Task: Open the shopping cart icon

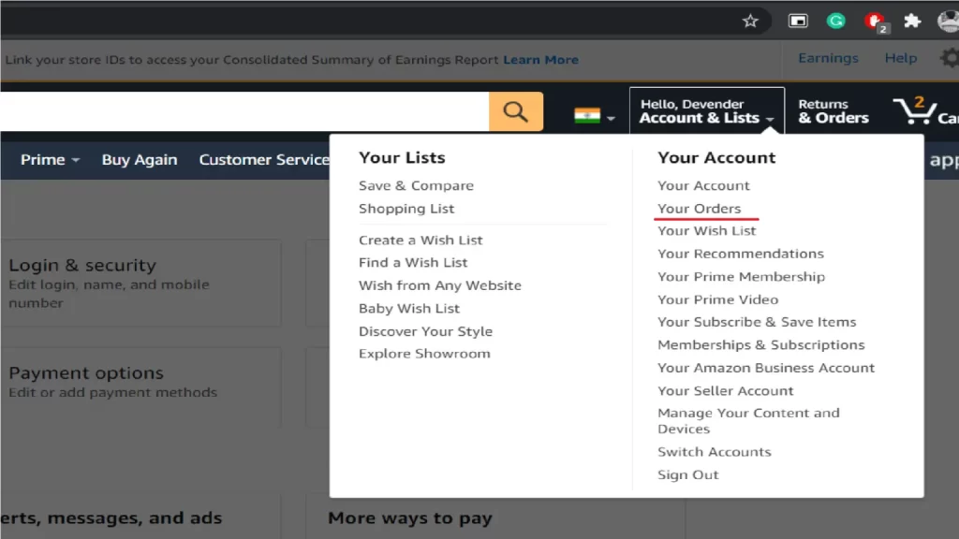Action: 924,111
